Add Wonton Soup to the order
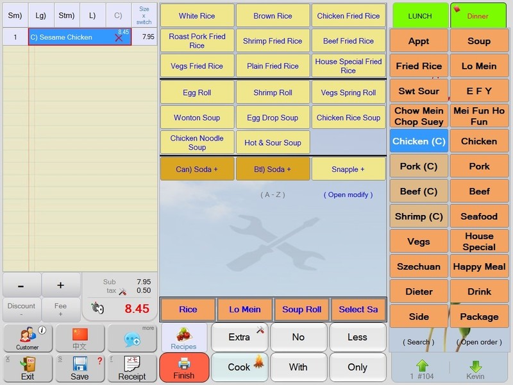This screenshot has width=513, height=385. click(x=198, y=117)
